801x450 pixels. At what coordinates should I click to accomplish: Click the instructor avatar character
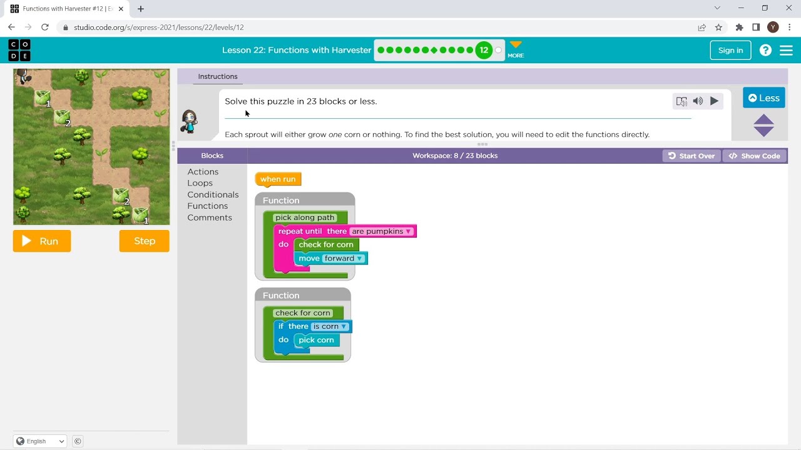click(x=189, y=121)
